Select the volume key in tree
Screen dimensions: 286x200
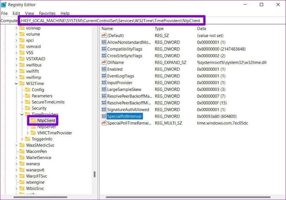coord(33,34)
